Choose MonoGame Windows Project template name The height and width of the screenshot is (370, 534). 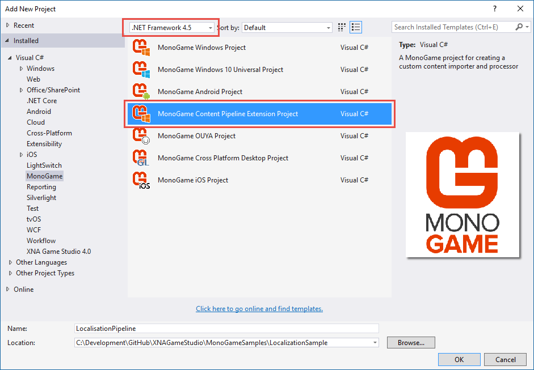201,48
